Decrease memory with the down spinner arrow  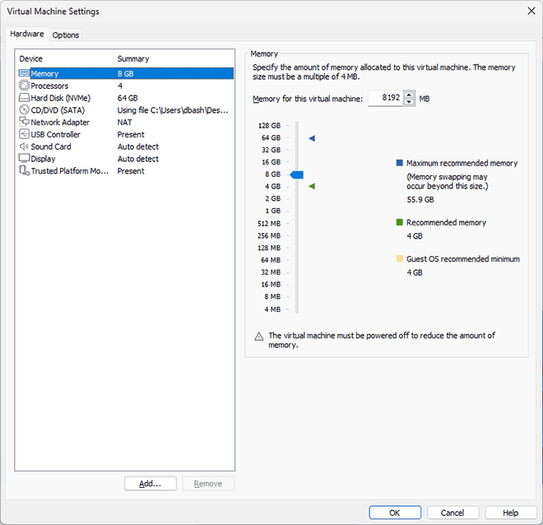click(x=409, y=102)
